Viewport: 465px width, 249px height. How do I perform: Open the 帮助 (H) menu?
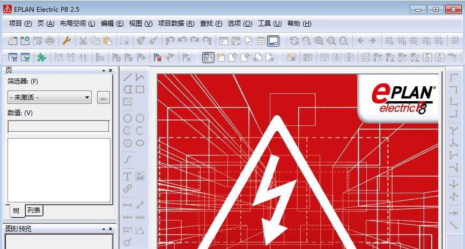point(299,24)
